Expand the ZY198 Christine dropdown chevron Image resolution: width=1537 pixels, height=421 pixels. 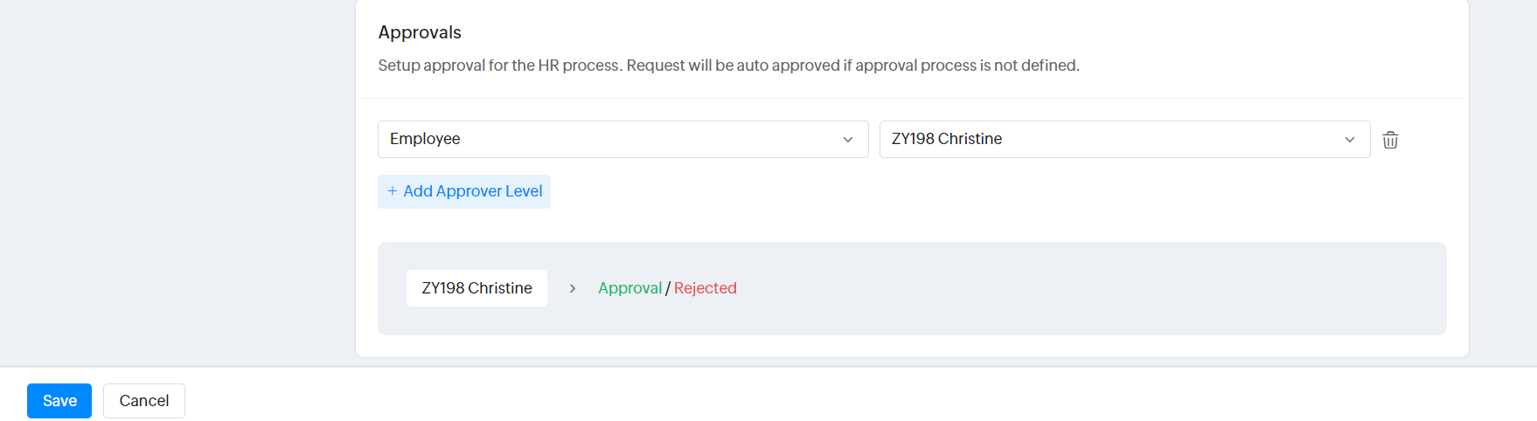click(1349, 140)
